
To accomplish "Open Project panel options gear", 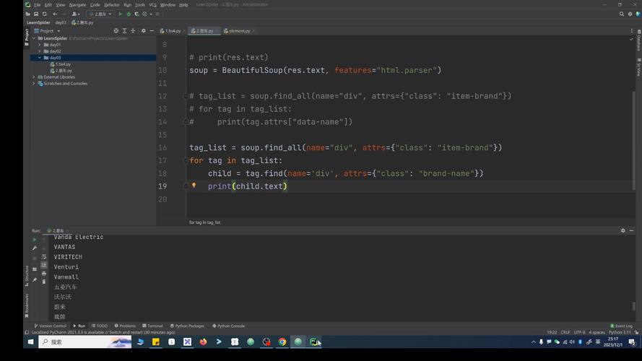I will coord(143,31).
